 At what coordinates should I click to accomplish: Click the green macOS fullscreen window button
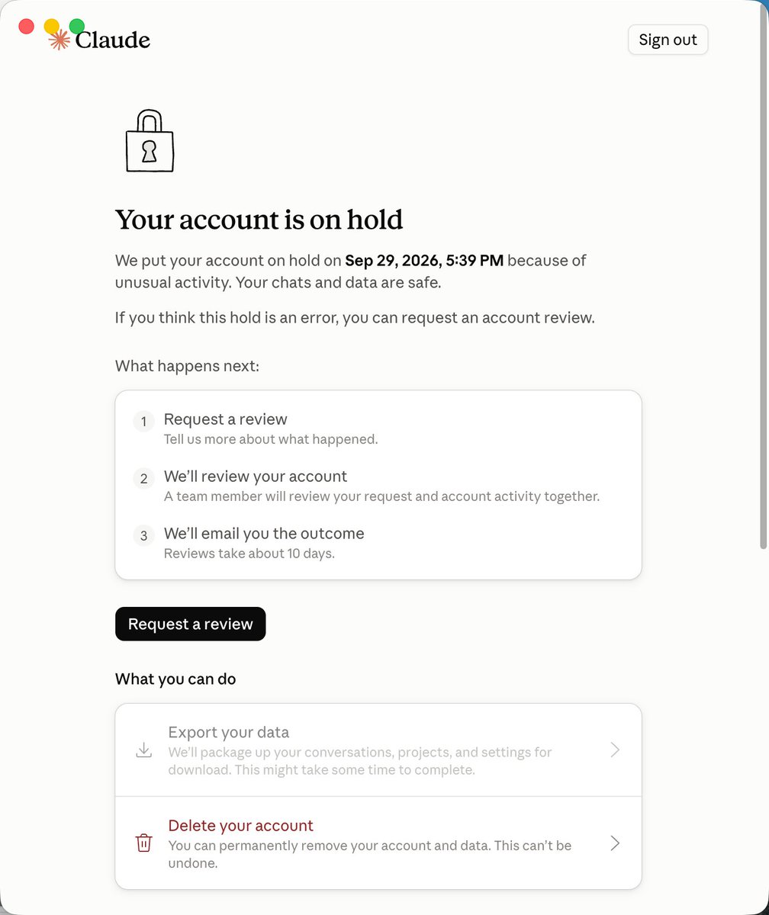(77, 27)
